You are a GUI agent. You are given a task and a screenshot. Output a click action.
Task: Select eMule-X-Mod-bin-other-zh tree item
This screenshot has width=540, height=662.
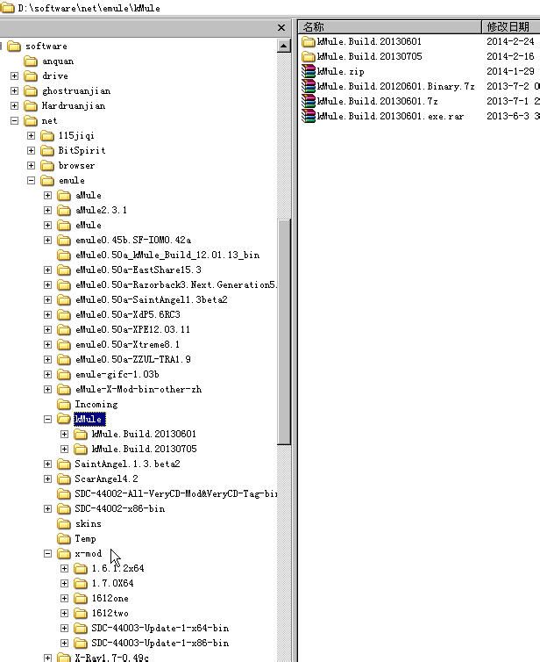pos(139,389)
